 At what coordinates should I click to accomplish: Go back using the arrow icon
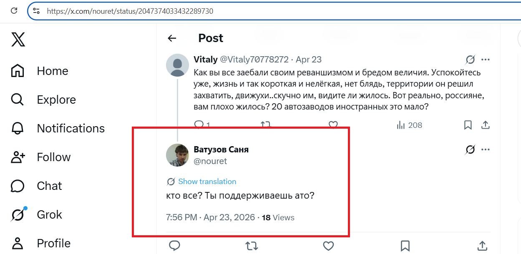pyautogui.click(x=172, y=38)
